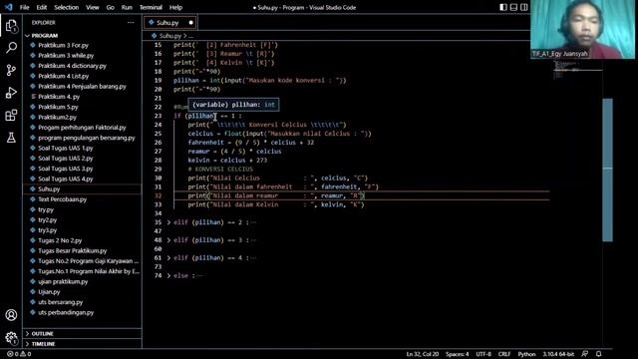Expand folded elif pilihan == 3 block
The image size is (638, 359).
168,240
